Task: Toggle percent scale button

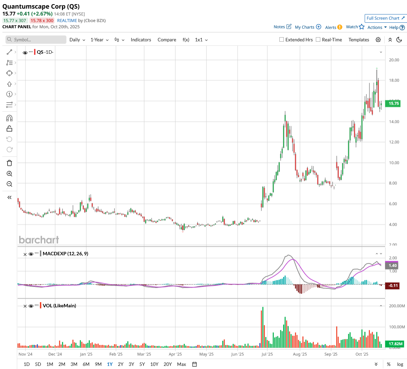Action: coord(388,364)
